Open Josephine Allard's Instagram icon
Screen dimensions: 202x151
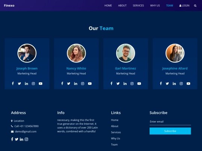pyautogui.click(x=181, y=84)
